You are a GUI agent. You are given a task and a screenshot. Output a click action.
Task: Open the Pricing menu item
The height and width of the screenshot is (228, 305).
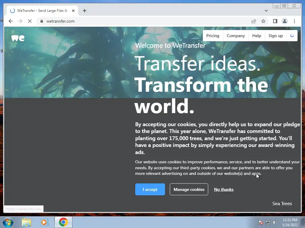[x=213, y=36]
